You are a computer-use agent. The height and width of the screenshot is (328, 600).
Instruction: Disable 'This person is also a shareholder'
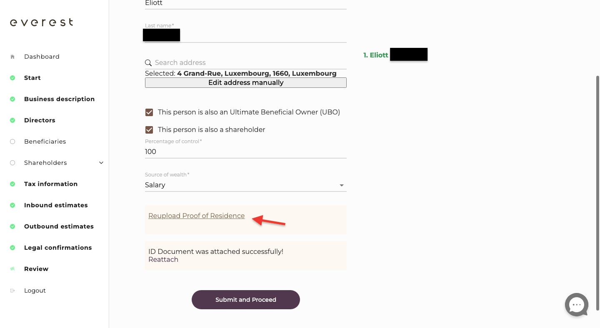coord(149,129)
